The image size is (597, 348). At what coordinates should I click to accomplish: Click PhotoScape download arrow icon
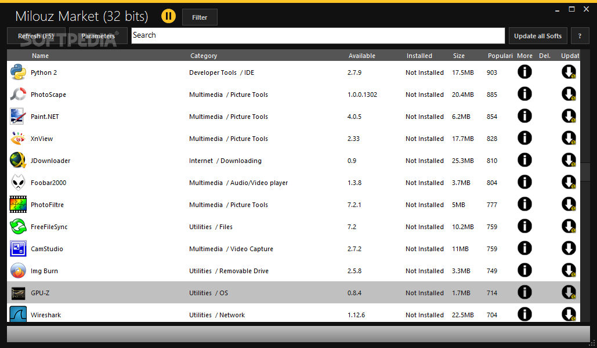pyautogui.click(x=569, y=94)
